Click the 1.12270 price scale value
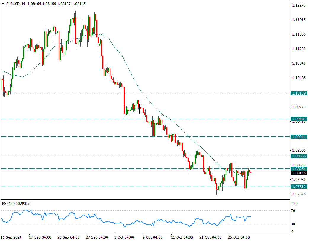This screenshot has height=241, width=309. (299, 5)
